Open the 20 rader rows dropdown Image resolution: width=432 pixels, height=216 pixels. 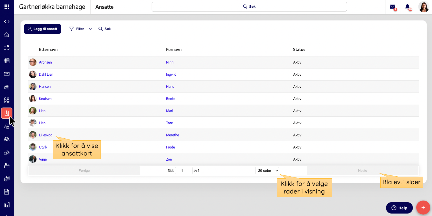click(x=267, y=170)
